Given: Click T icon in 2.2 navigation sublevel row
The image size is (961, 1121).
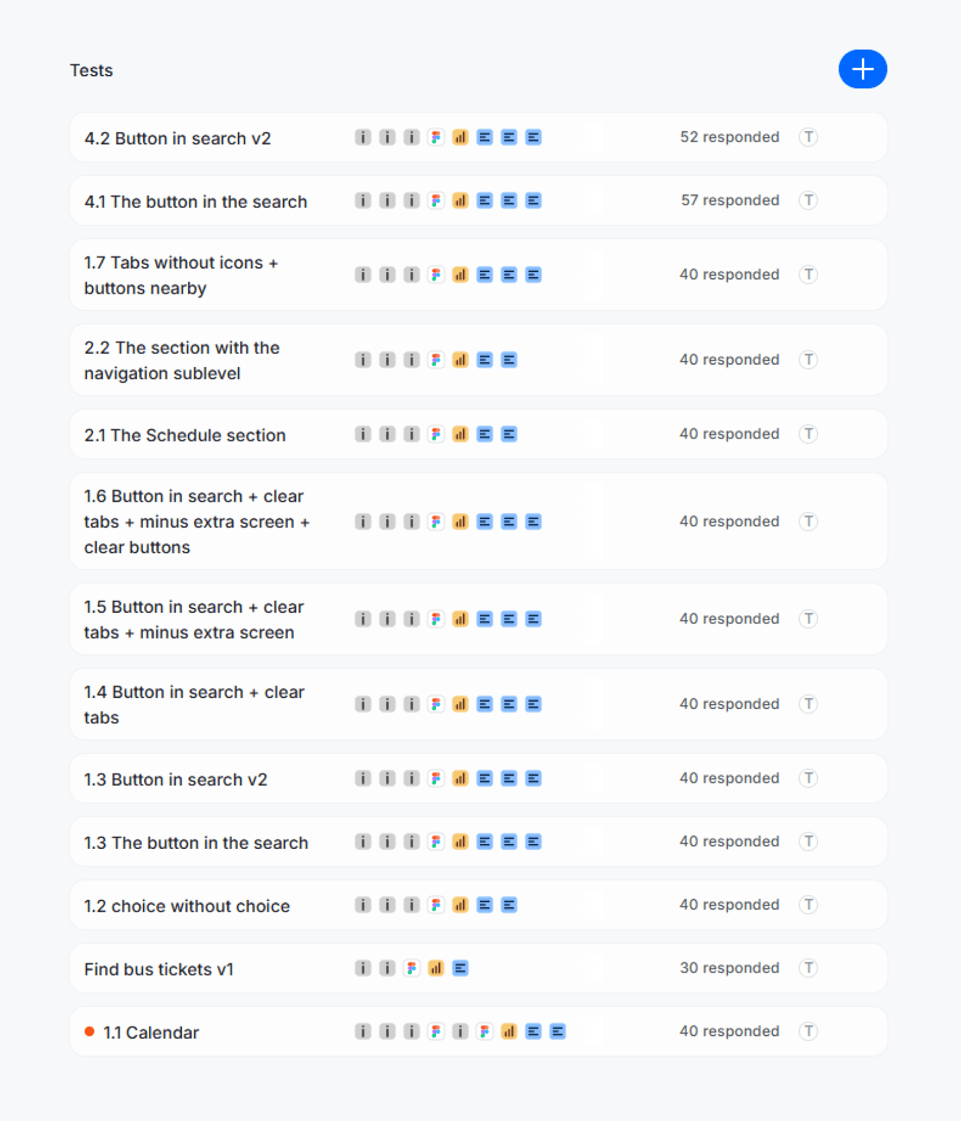Looking at the screenshot, I should (x=808, y=360).
